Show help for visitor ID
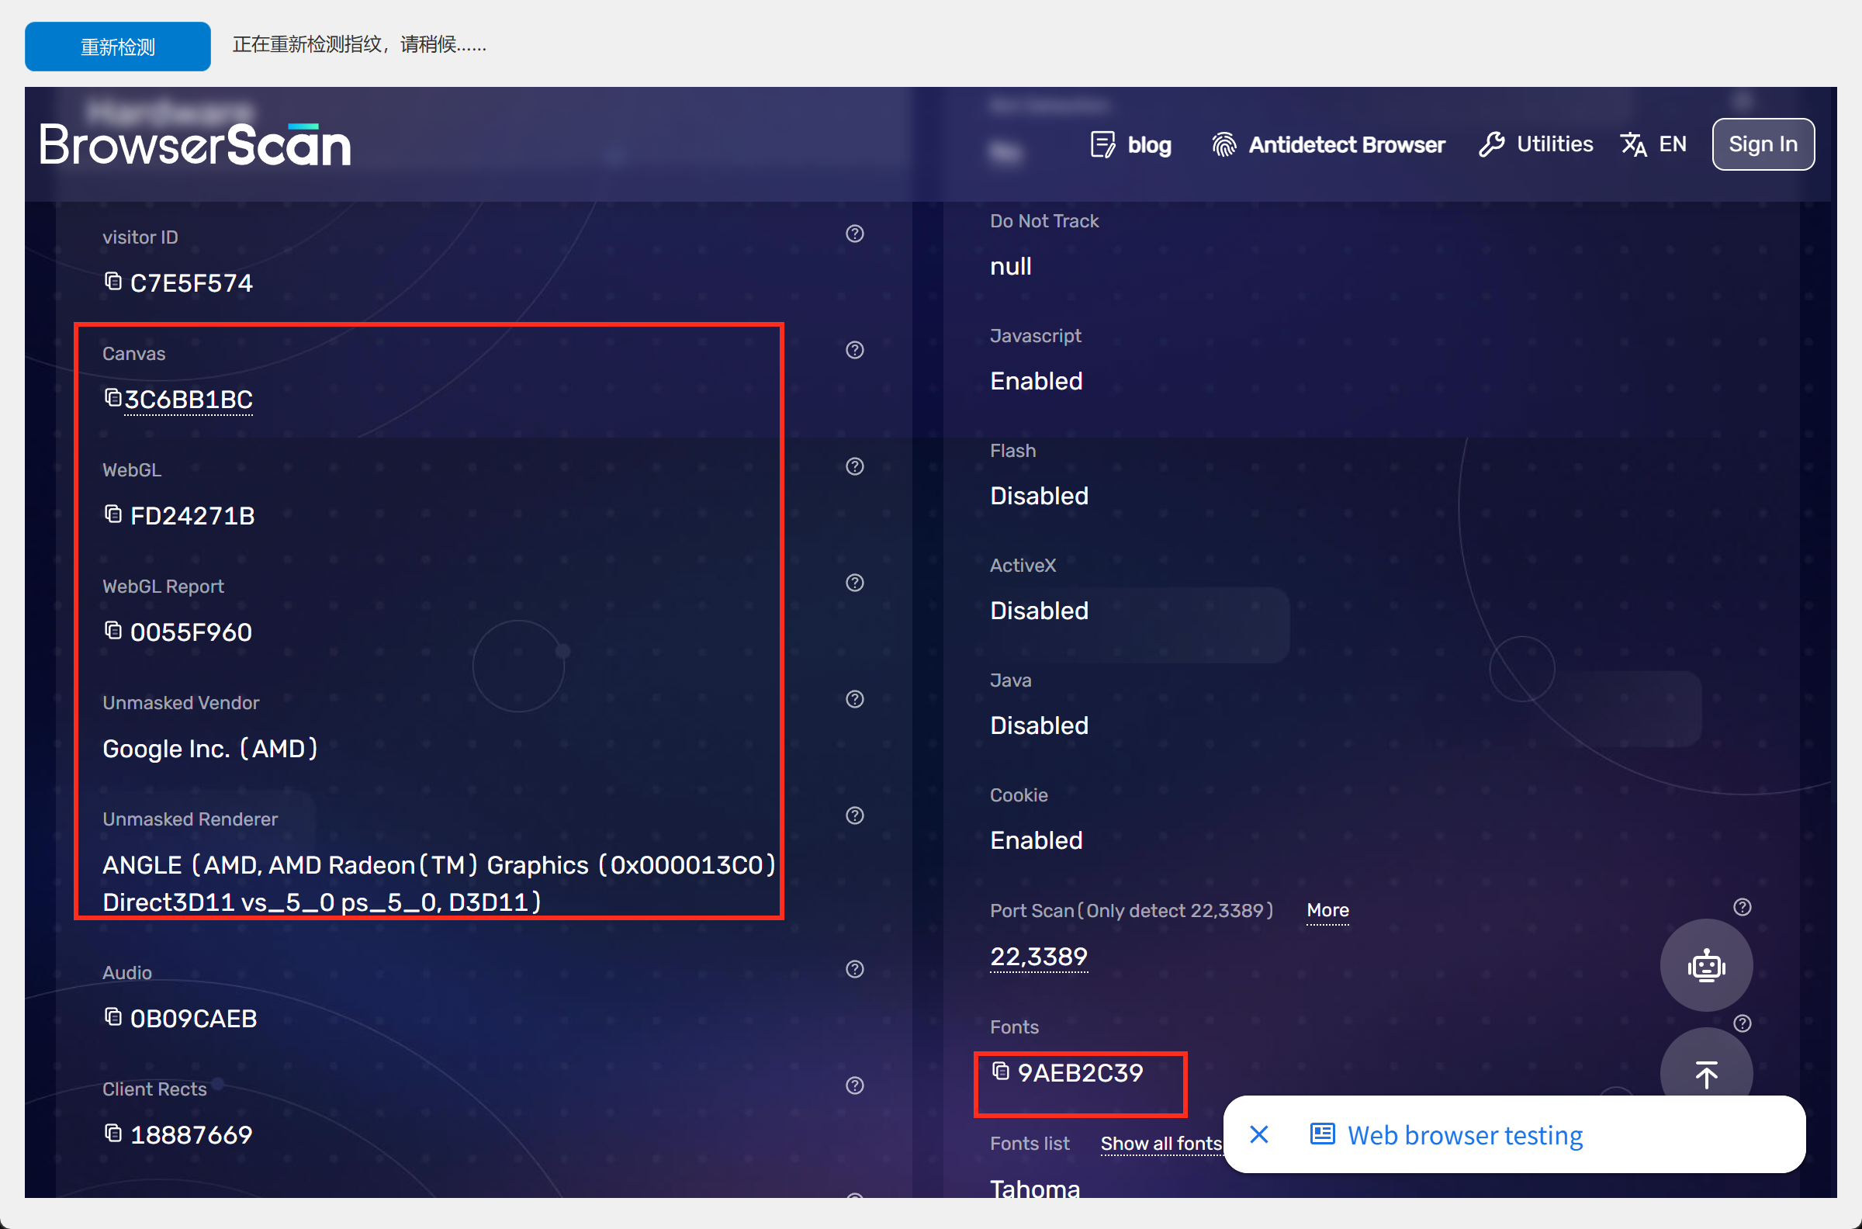1862x1229 pixels. (855, 234)
